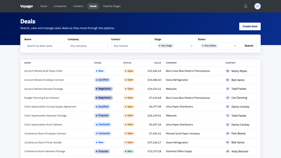Click Carl Denning CD avatar icon

pyautogui.click(x=227, y=98)
